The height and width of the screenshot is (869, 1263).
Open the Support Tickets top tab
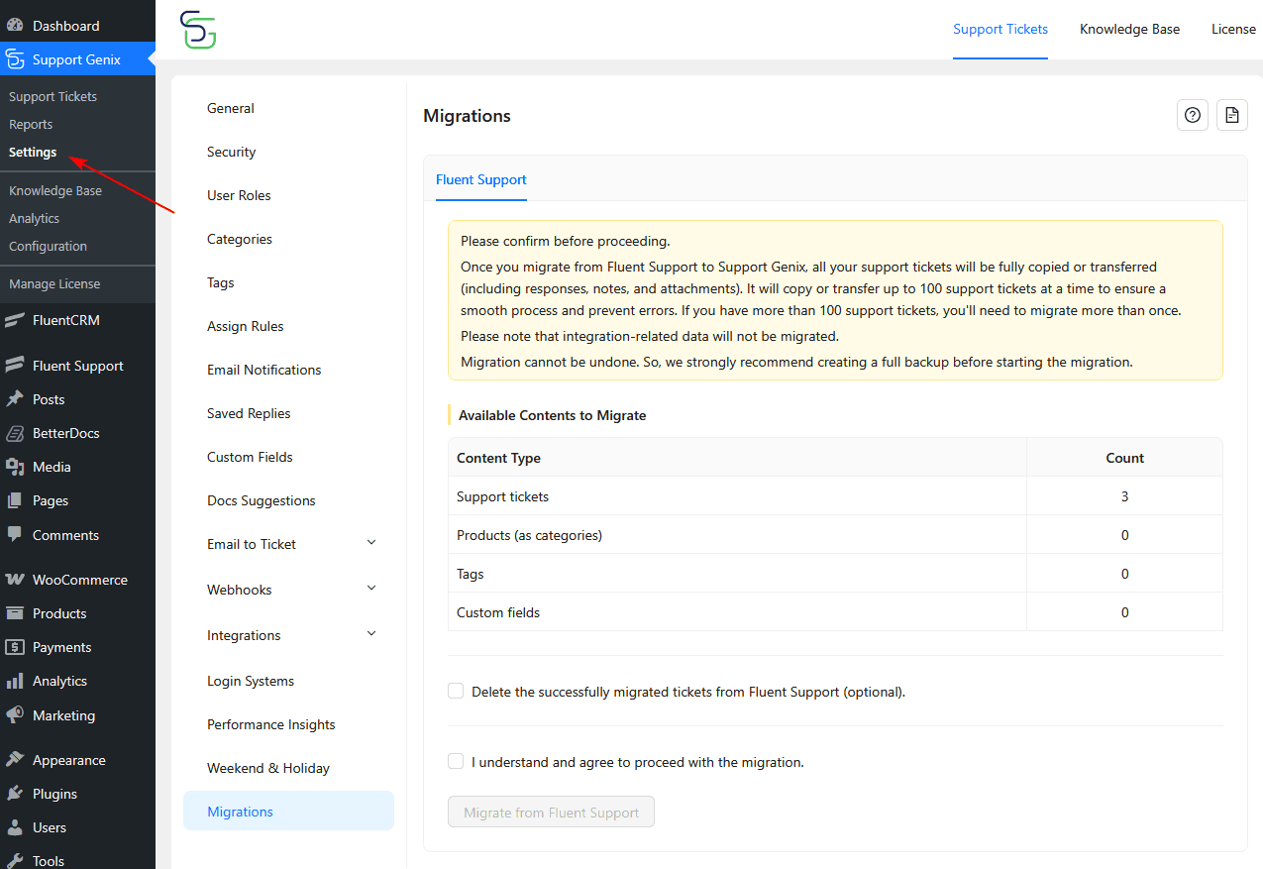pyautogui.click(x=1000, y=30)
